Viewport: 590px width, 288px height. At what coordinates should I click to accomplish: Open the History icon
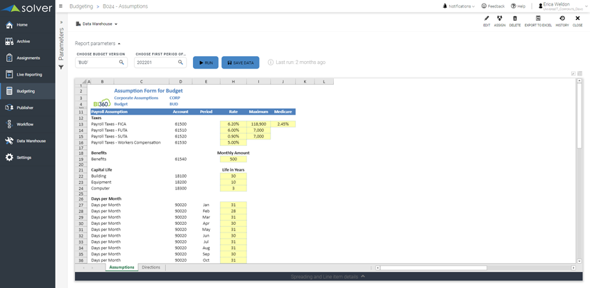click(562, 19)
